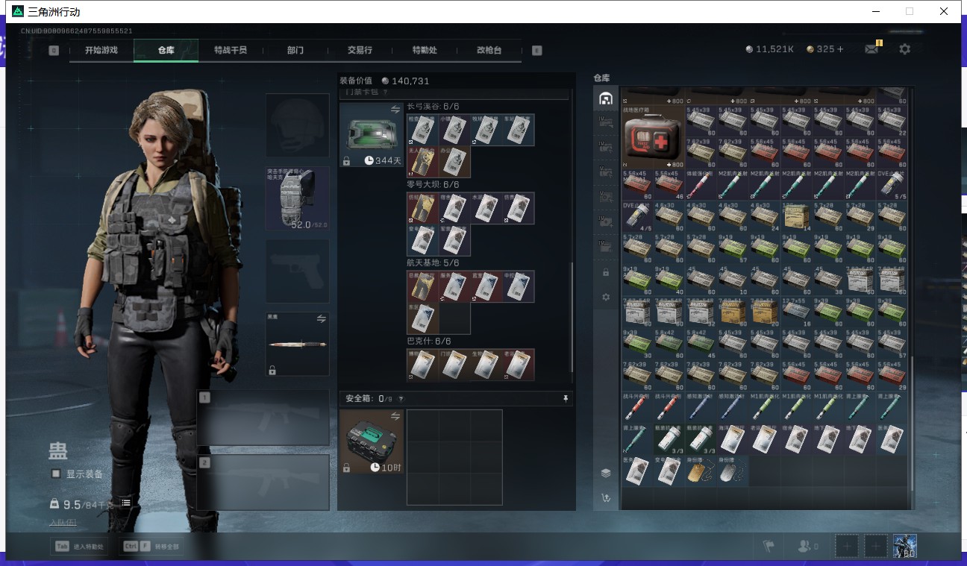
Task: Click the stacked layers sort icon
Action: tap(606, 473)
